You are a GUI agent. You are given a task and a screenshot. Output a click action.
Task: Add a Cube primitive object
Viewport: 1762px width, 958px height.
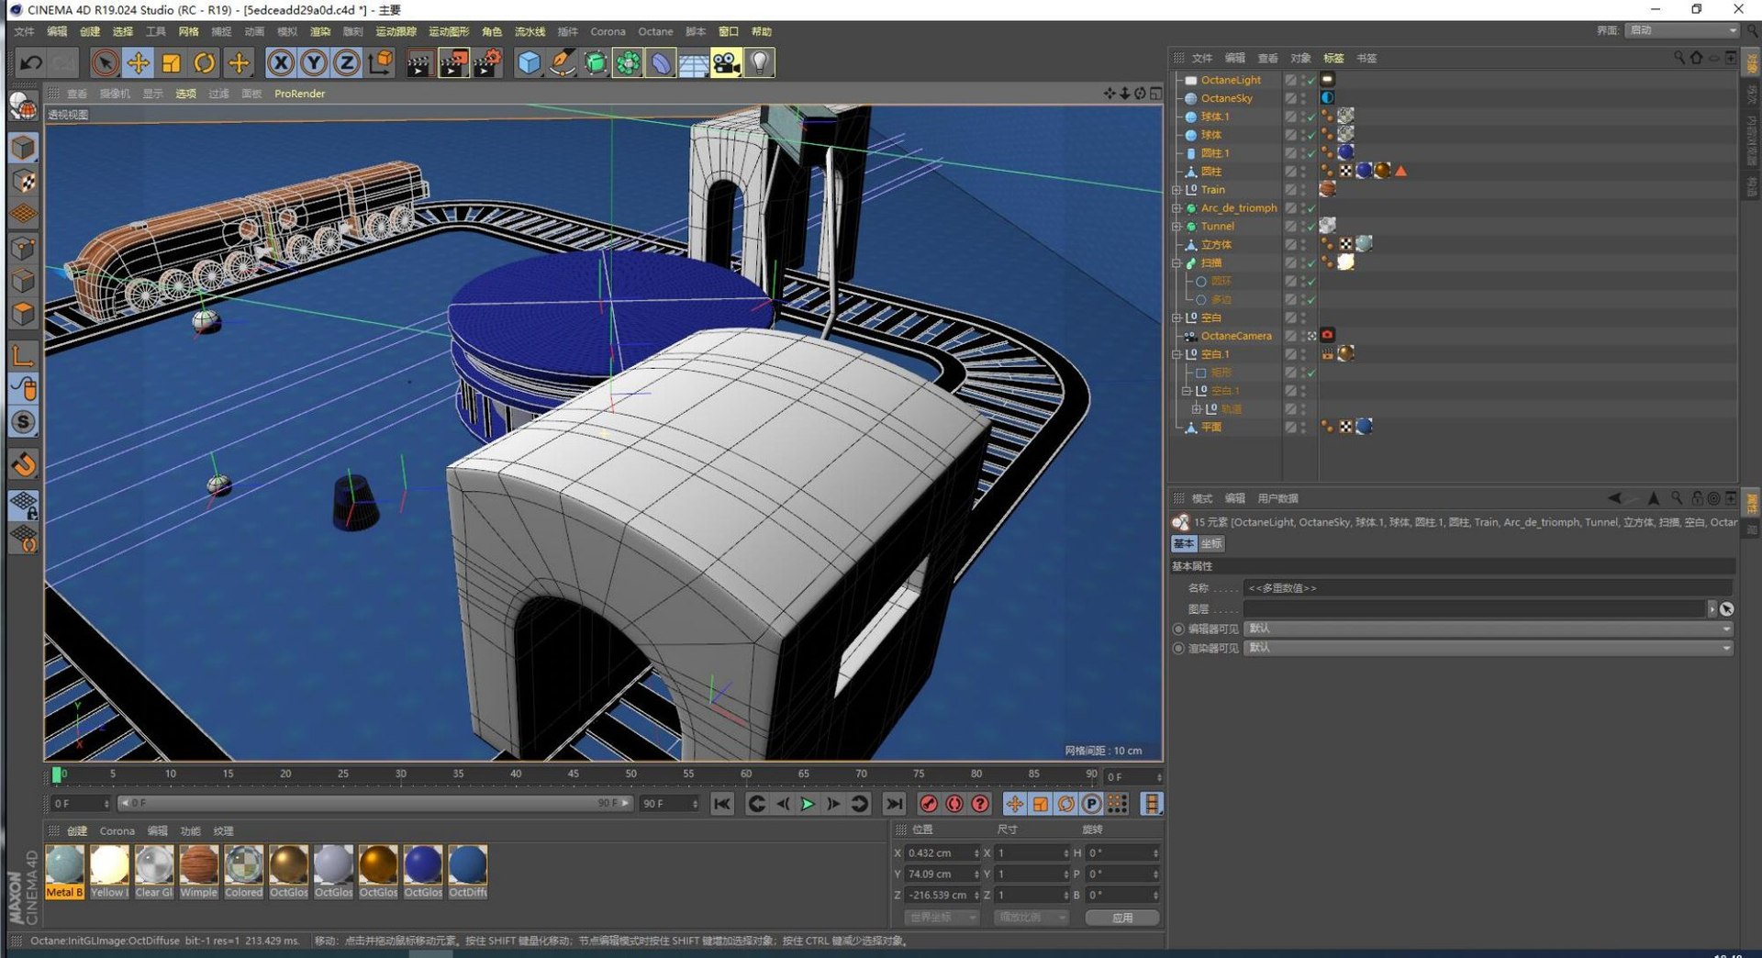tap(529, 62)
